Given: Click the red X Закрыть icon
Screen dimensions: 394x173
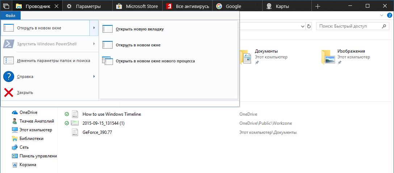Looking at the screenshot, I should tap(9, 92).
